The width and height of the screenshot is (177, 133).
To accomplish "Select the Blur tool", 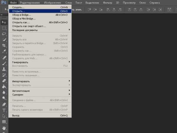I will (x=4, y=92).
